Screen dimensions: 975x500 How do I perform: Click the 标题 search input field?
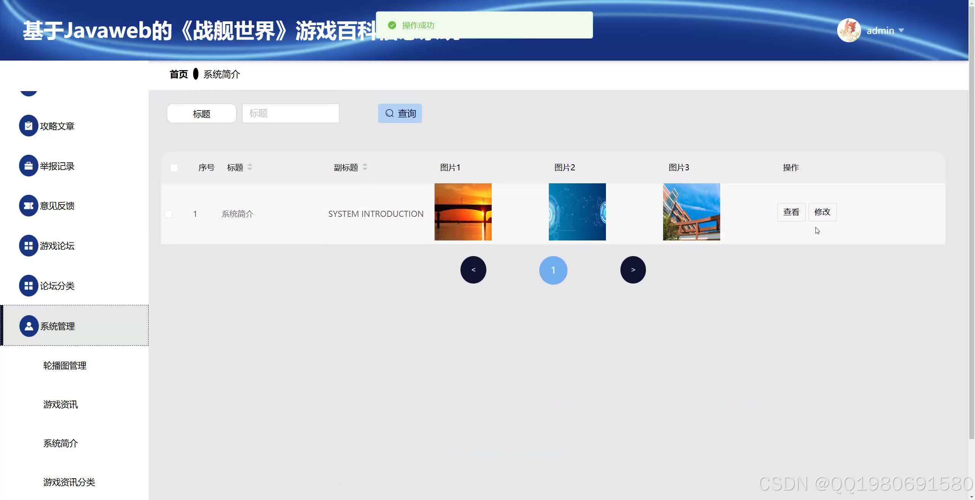290,113
